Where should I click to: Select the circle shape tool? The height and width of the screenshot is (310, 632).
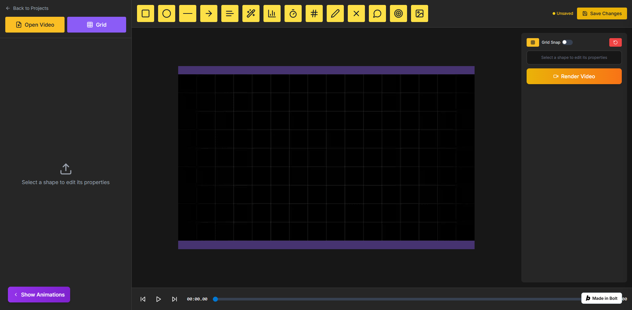pos(167,13)
